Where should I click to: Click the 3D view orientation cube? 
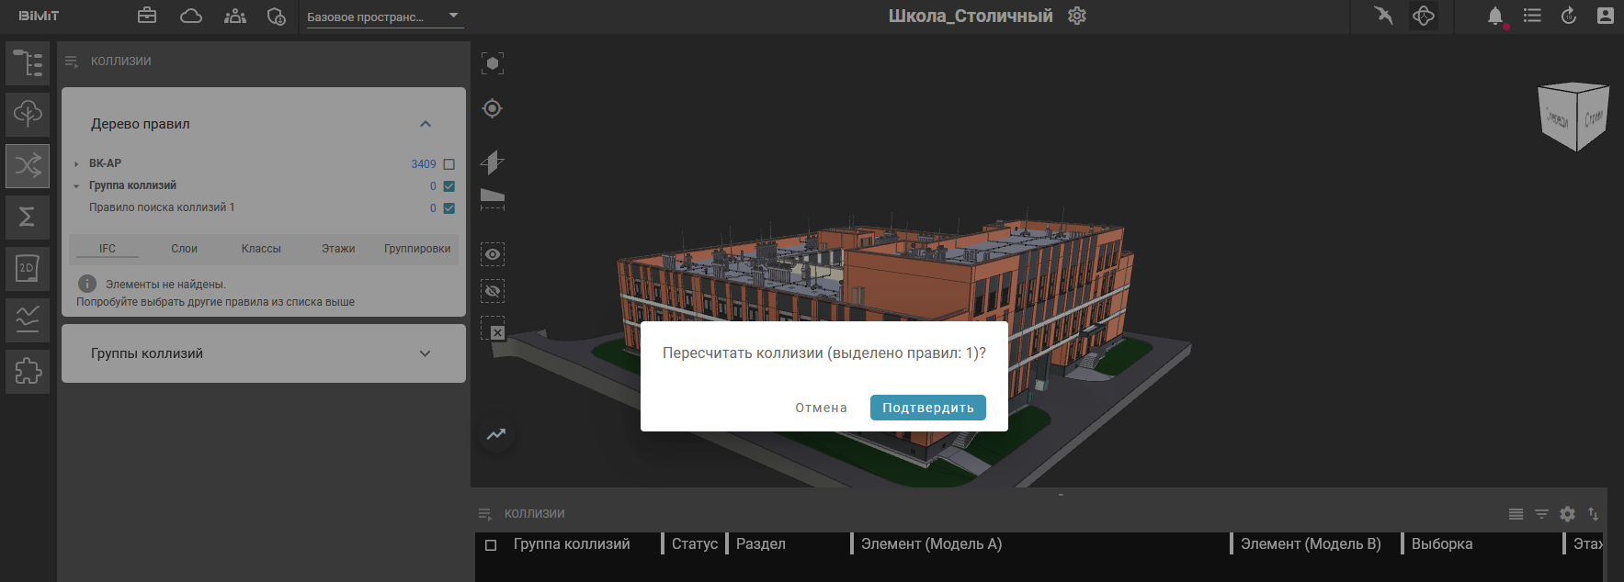[x=1573, y=117]
